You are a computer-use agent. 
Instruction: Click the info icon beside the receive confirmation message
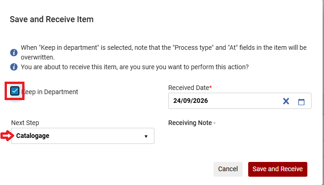pyautogui.click(x=14, y=67)
